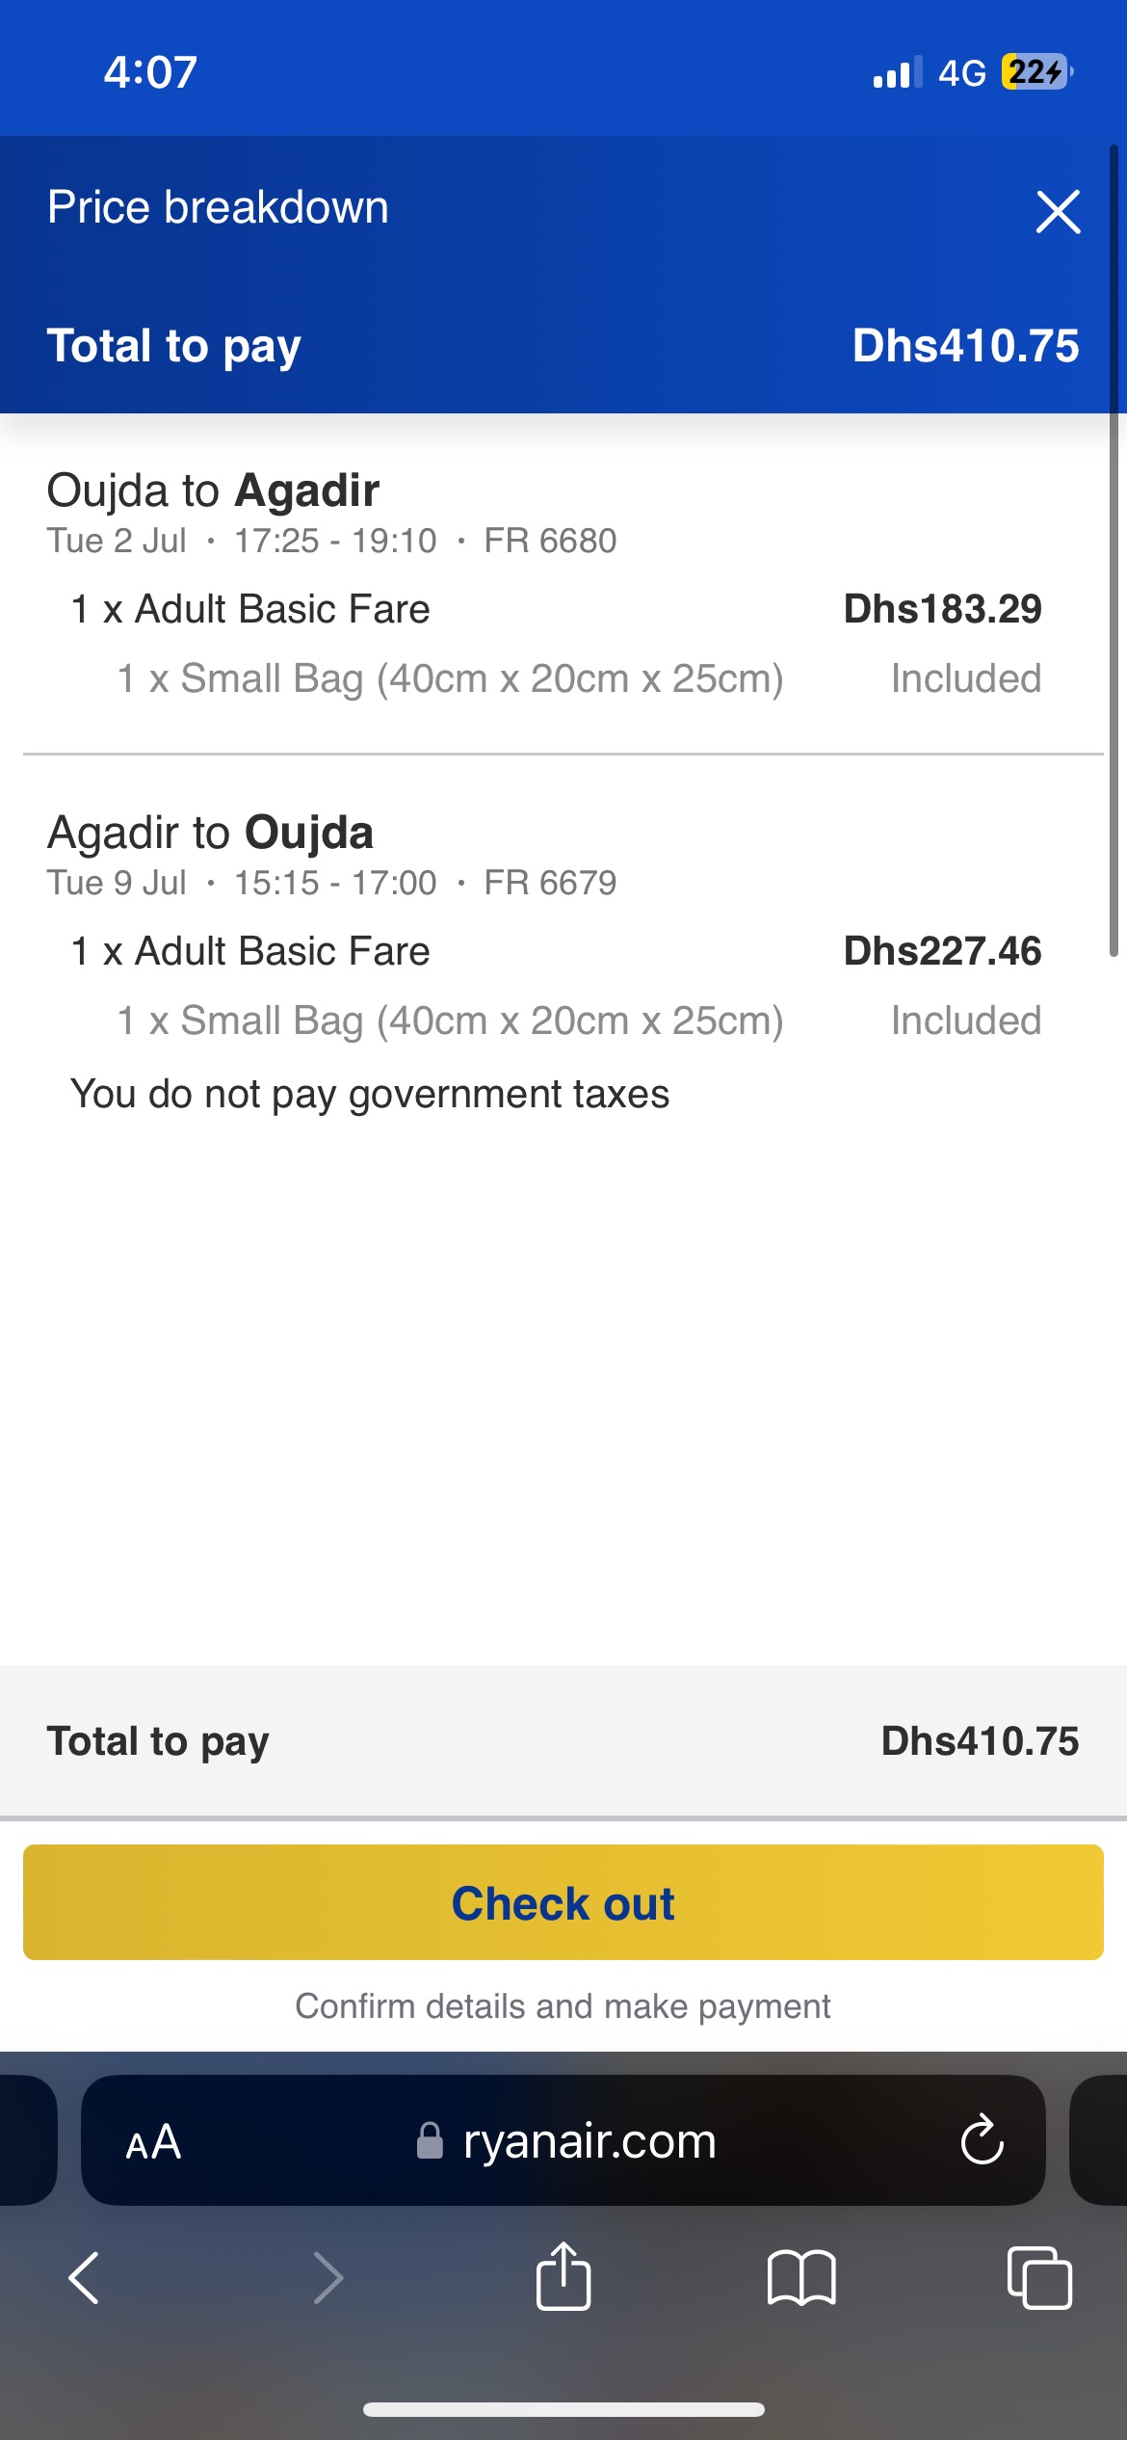This screenshot has width=1127, height=2440.
Task: Go forward in Safari history
Action: (x=328, y=2278)
